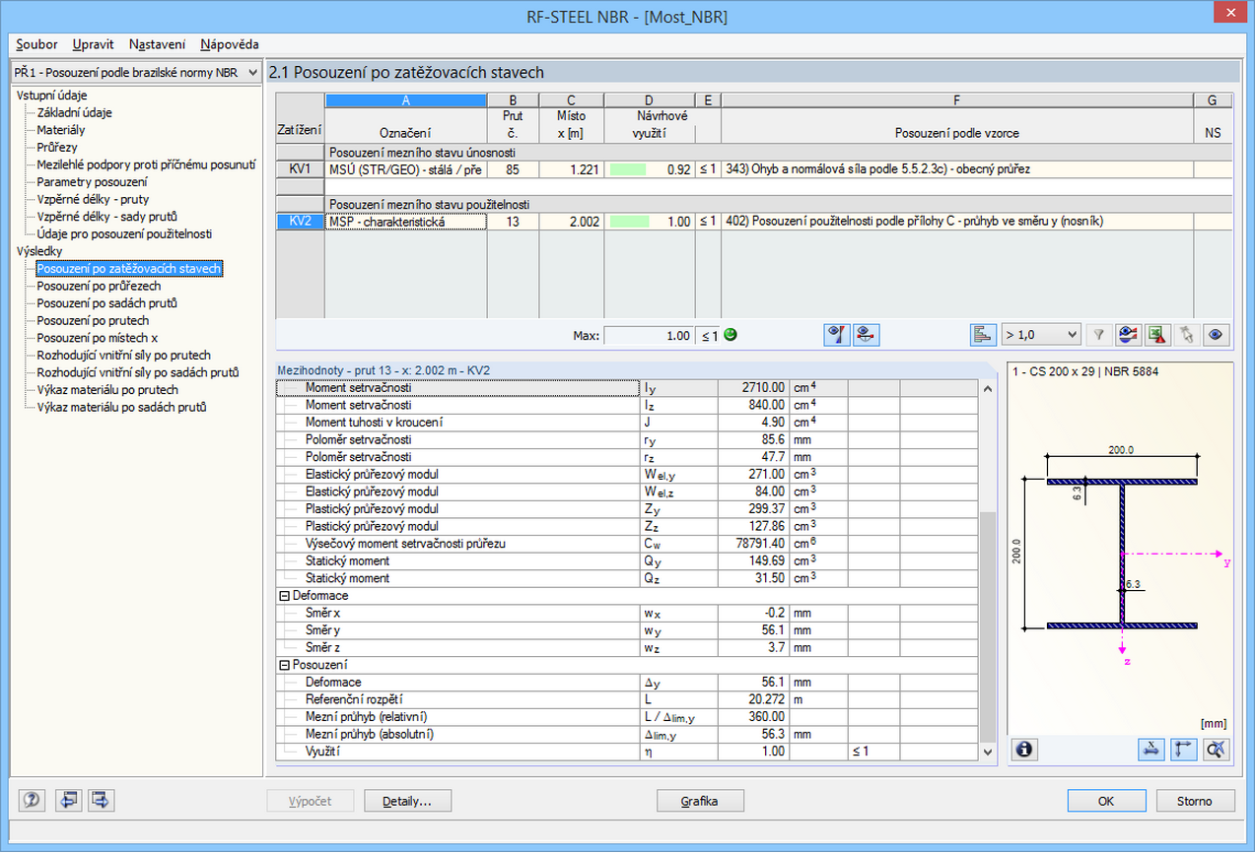Open the ratio filter '> 1,0' dropdown
This screenshot has height=853, width=1255.
tap(1040, 335)
